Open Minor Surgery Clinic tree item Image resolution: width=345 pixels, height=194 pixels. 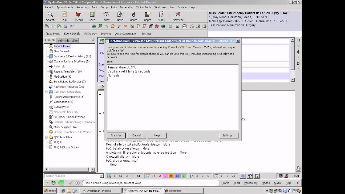pyautogui.click(x=65, y=127)
